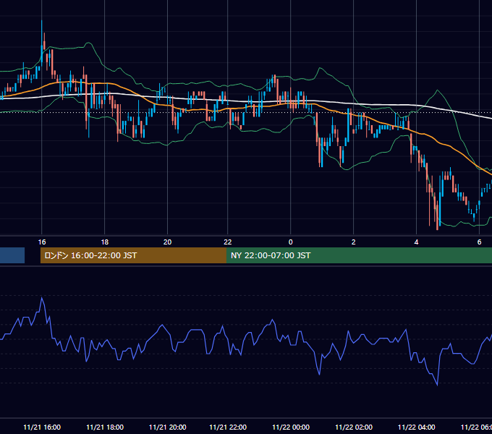The width and height of the screenshot is (492, 434).
Task: Select the 11/22 00:00 time axis label
Action: pos(291,427)
